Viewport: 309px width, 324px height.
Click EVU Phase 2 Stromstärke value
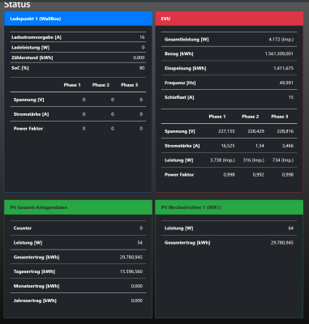click(x=260, y=146)
